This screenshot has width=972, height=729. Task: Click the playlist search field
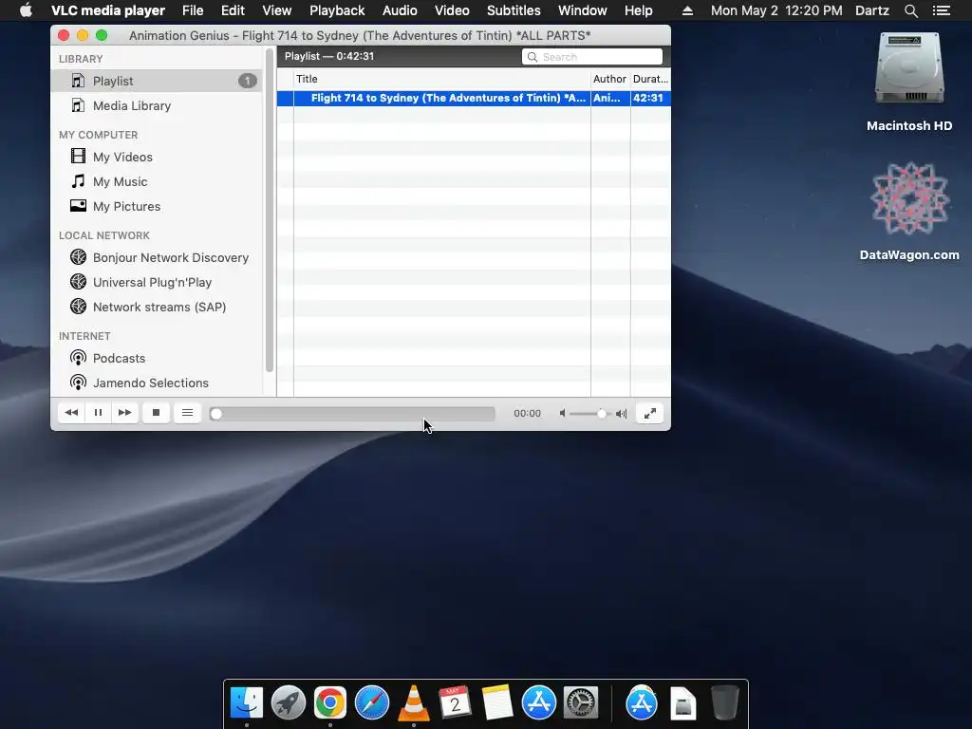coord(592,56)
